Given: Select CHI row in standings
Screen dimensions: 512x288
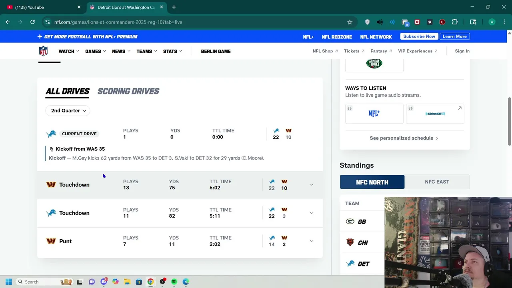Looking at the screenshot, I should pyautogui.click(x=362, y=243).
